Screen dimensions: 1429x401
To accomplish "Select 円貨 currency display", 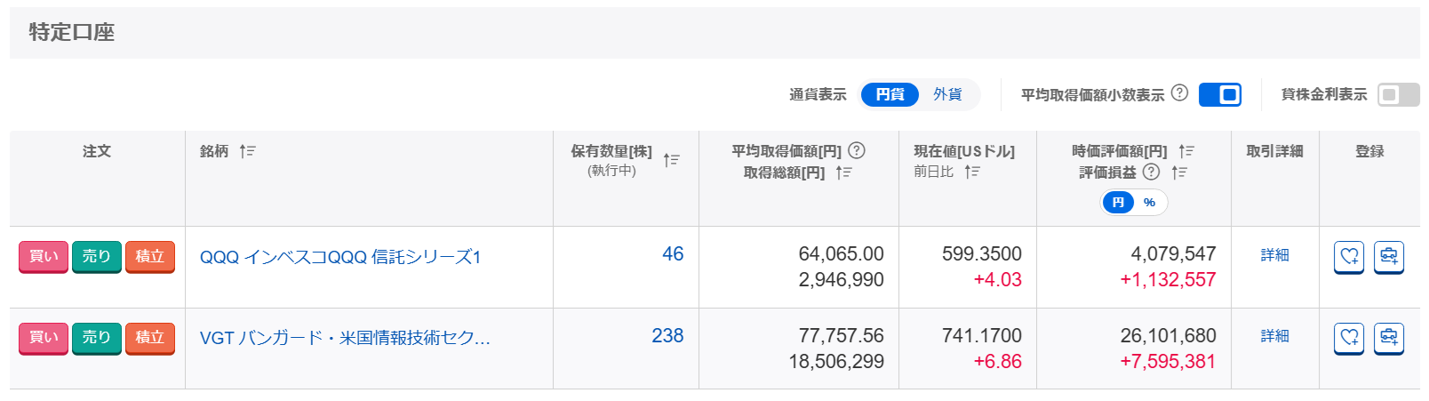I will coord(890,94).
